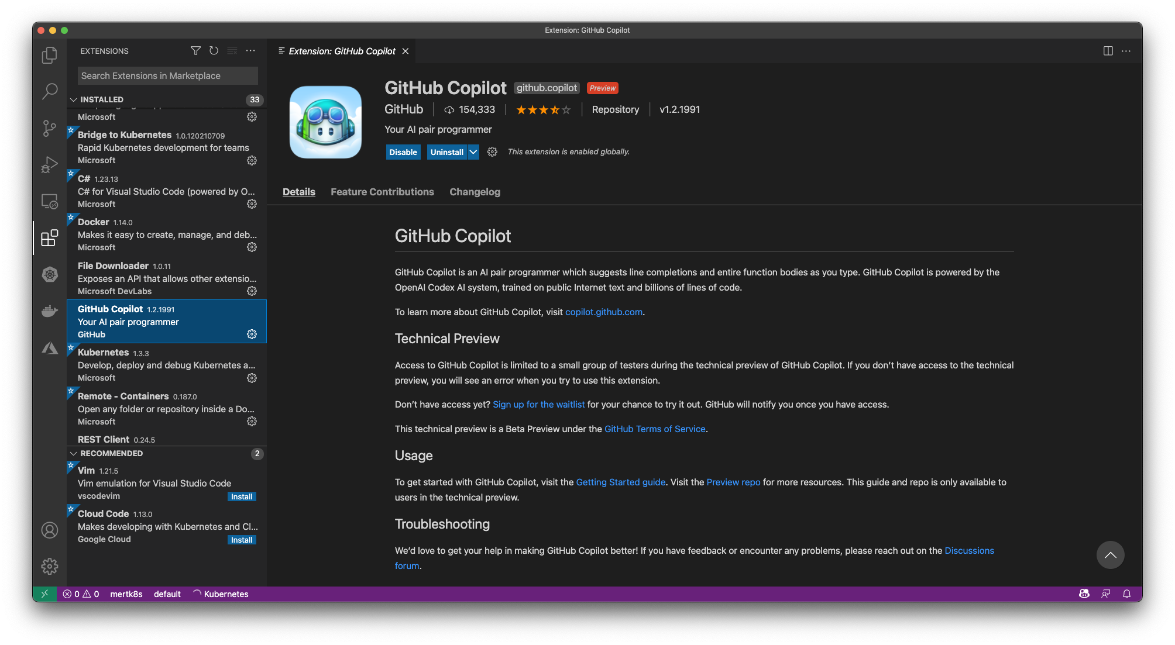Open the Preview repo link
1175x645 pixels.
pos(733,482)
